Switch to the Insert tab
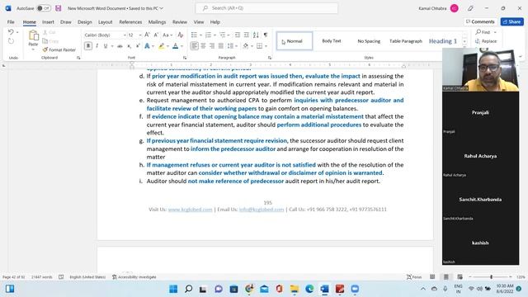The image size is (528, 297). click(x=48, y=22)
